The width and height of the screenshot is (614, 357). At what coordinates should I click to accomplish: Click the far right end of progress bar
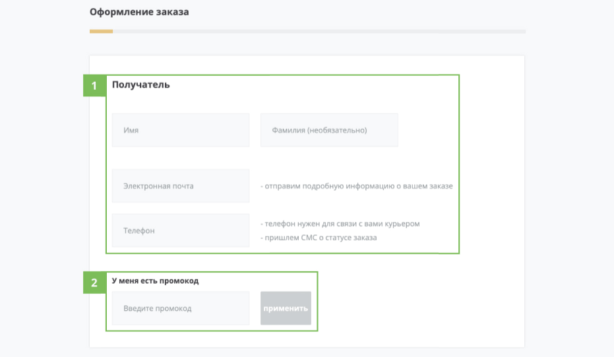tap(522, 31)
